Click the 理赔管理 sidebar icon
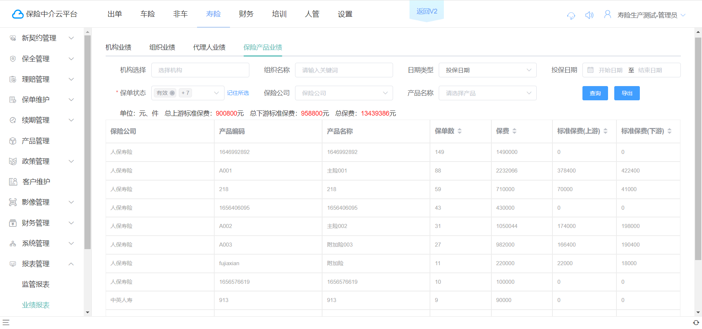 pos(13,79)
